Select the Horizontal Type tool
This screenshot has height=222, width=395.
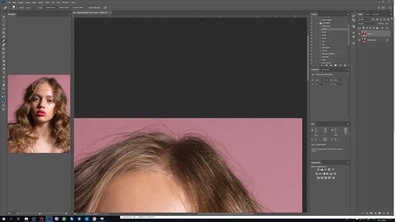click(x=4, y=73)
